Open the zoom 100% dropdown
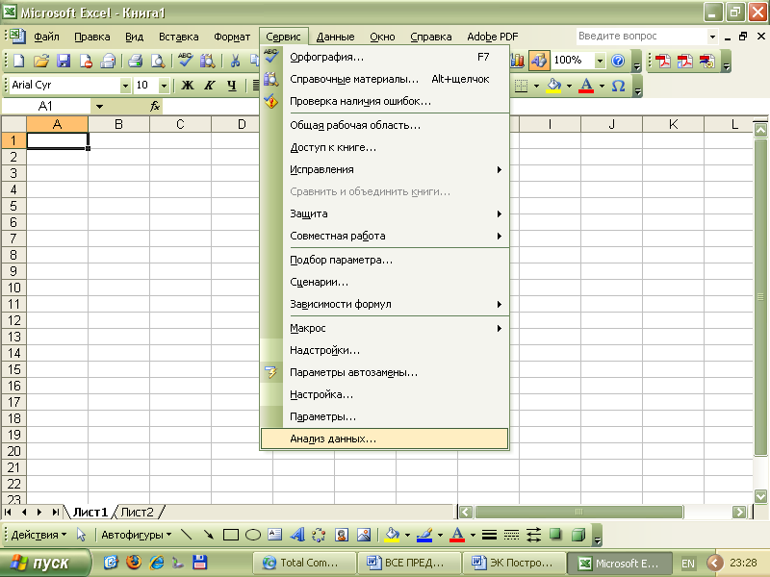The image size is (770, 577). (x=600, y=61)
